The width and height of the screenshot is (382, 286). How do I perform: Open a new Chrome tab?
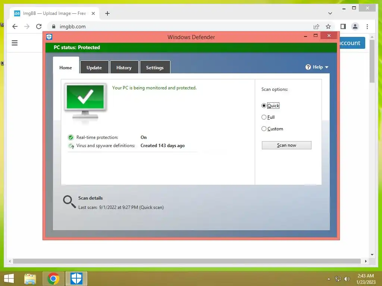pyautogui.click(x=107, y=13)
